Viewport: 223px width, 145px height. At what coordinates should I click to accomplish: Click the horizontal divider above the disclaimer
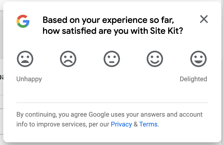(112, 102)
